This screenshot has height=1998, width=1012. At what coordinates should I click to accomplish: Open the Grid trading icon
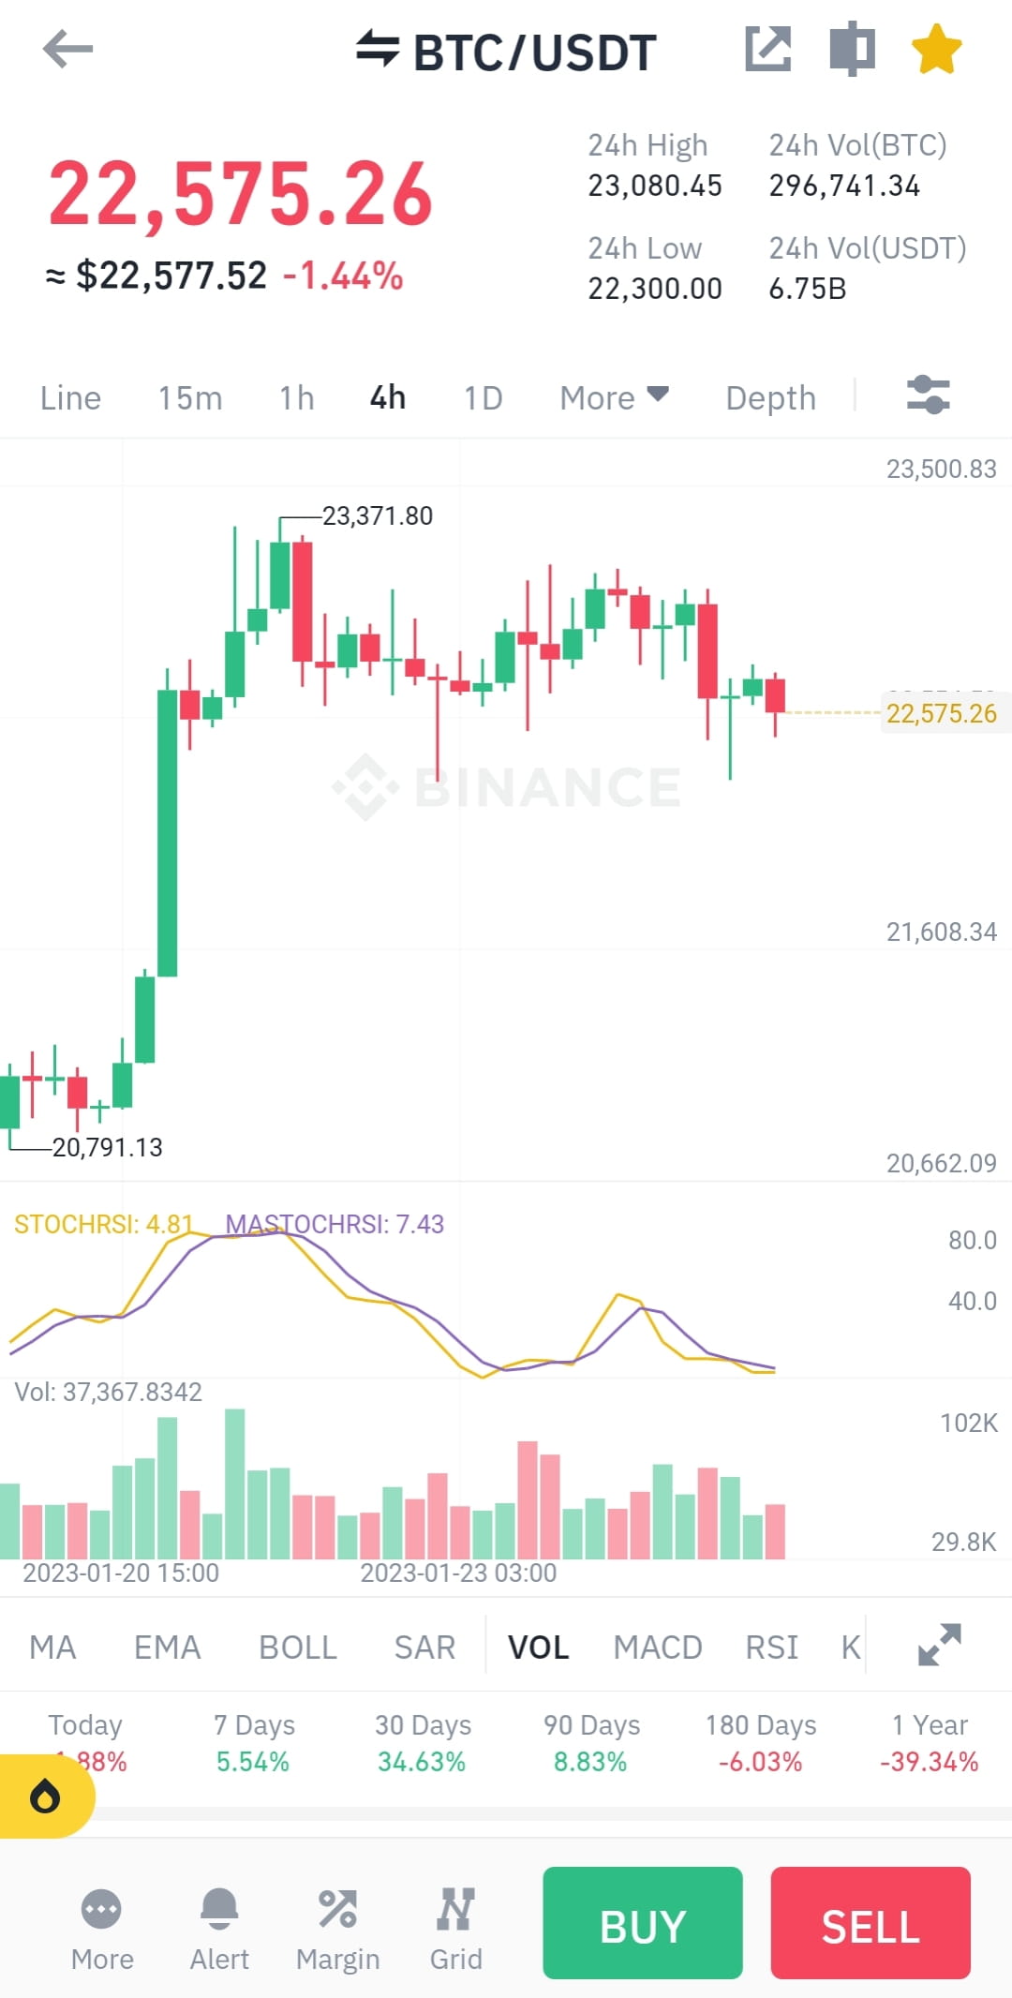pos(456,1923)
